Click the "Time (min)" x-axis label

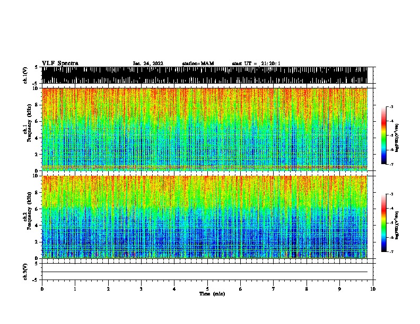coord(212,294)
